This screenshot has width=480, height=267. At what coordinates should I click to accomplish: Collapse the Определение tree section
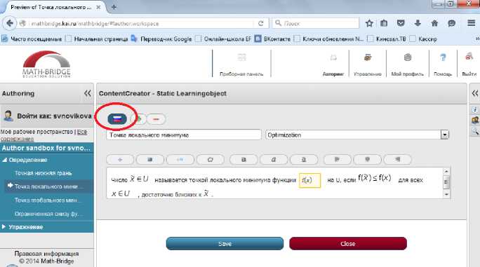(x=4, y=160)
